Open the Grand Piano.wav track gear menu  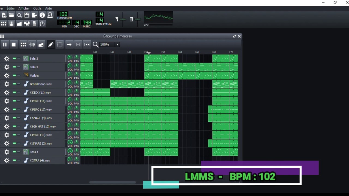pos(7,84)
